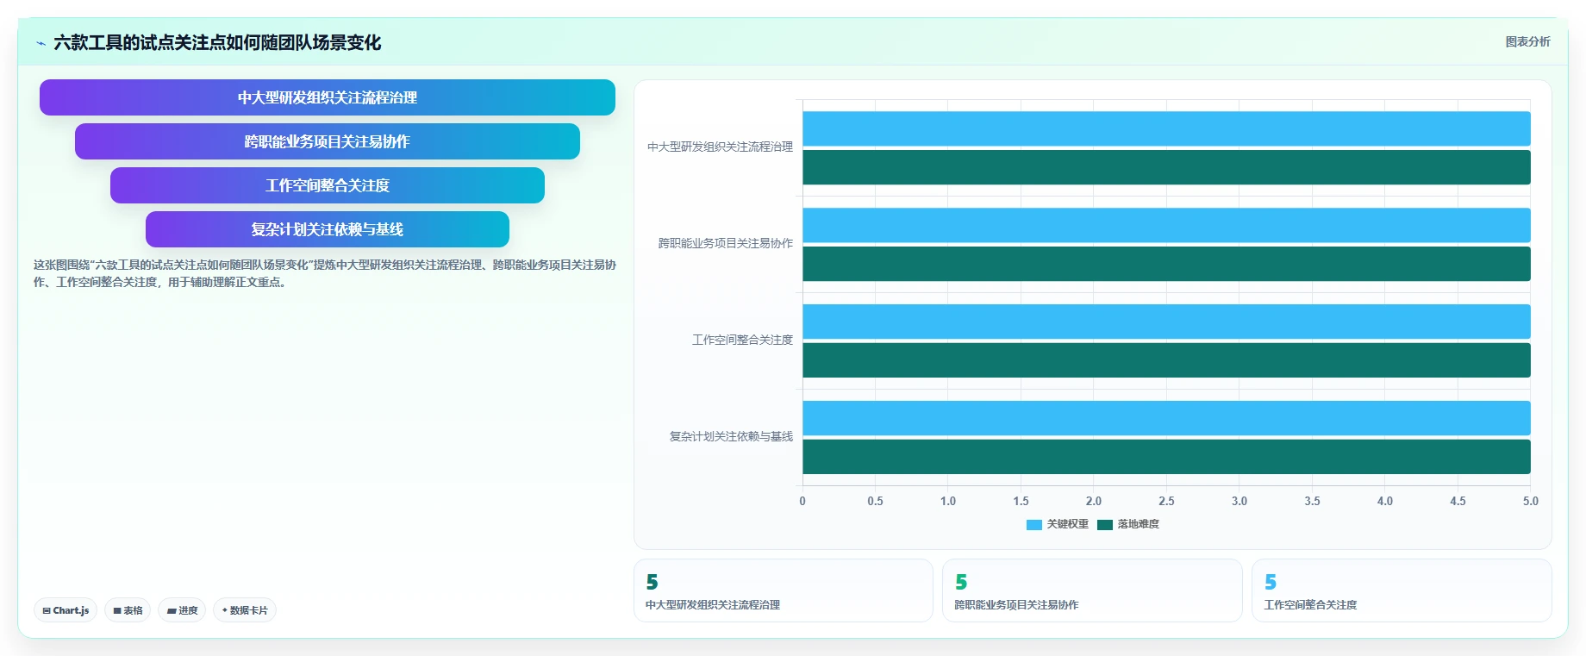Click the x-axis tick 3.0
The image size is (1586, 656).
1239,501
